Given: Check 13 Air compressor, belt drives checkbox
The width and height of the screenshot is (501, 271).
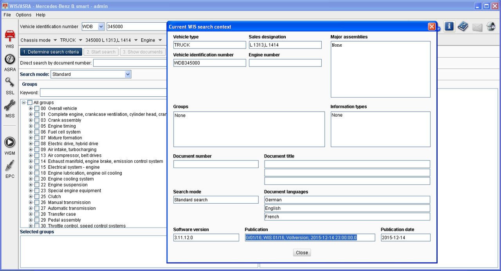Looking at the screenshot, I should (x=37, y=155).
